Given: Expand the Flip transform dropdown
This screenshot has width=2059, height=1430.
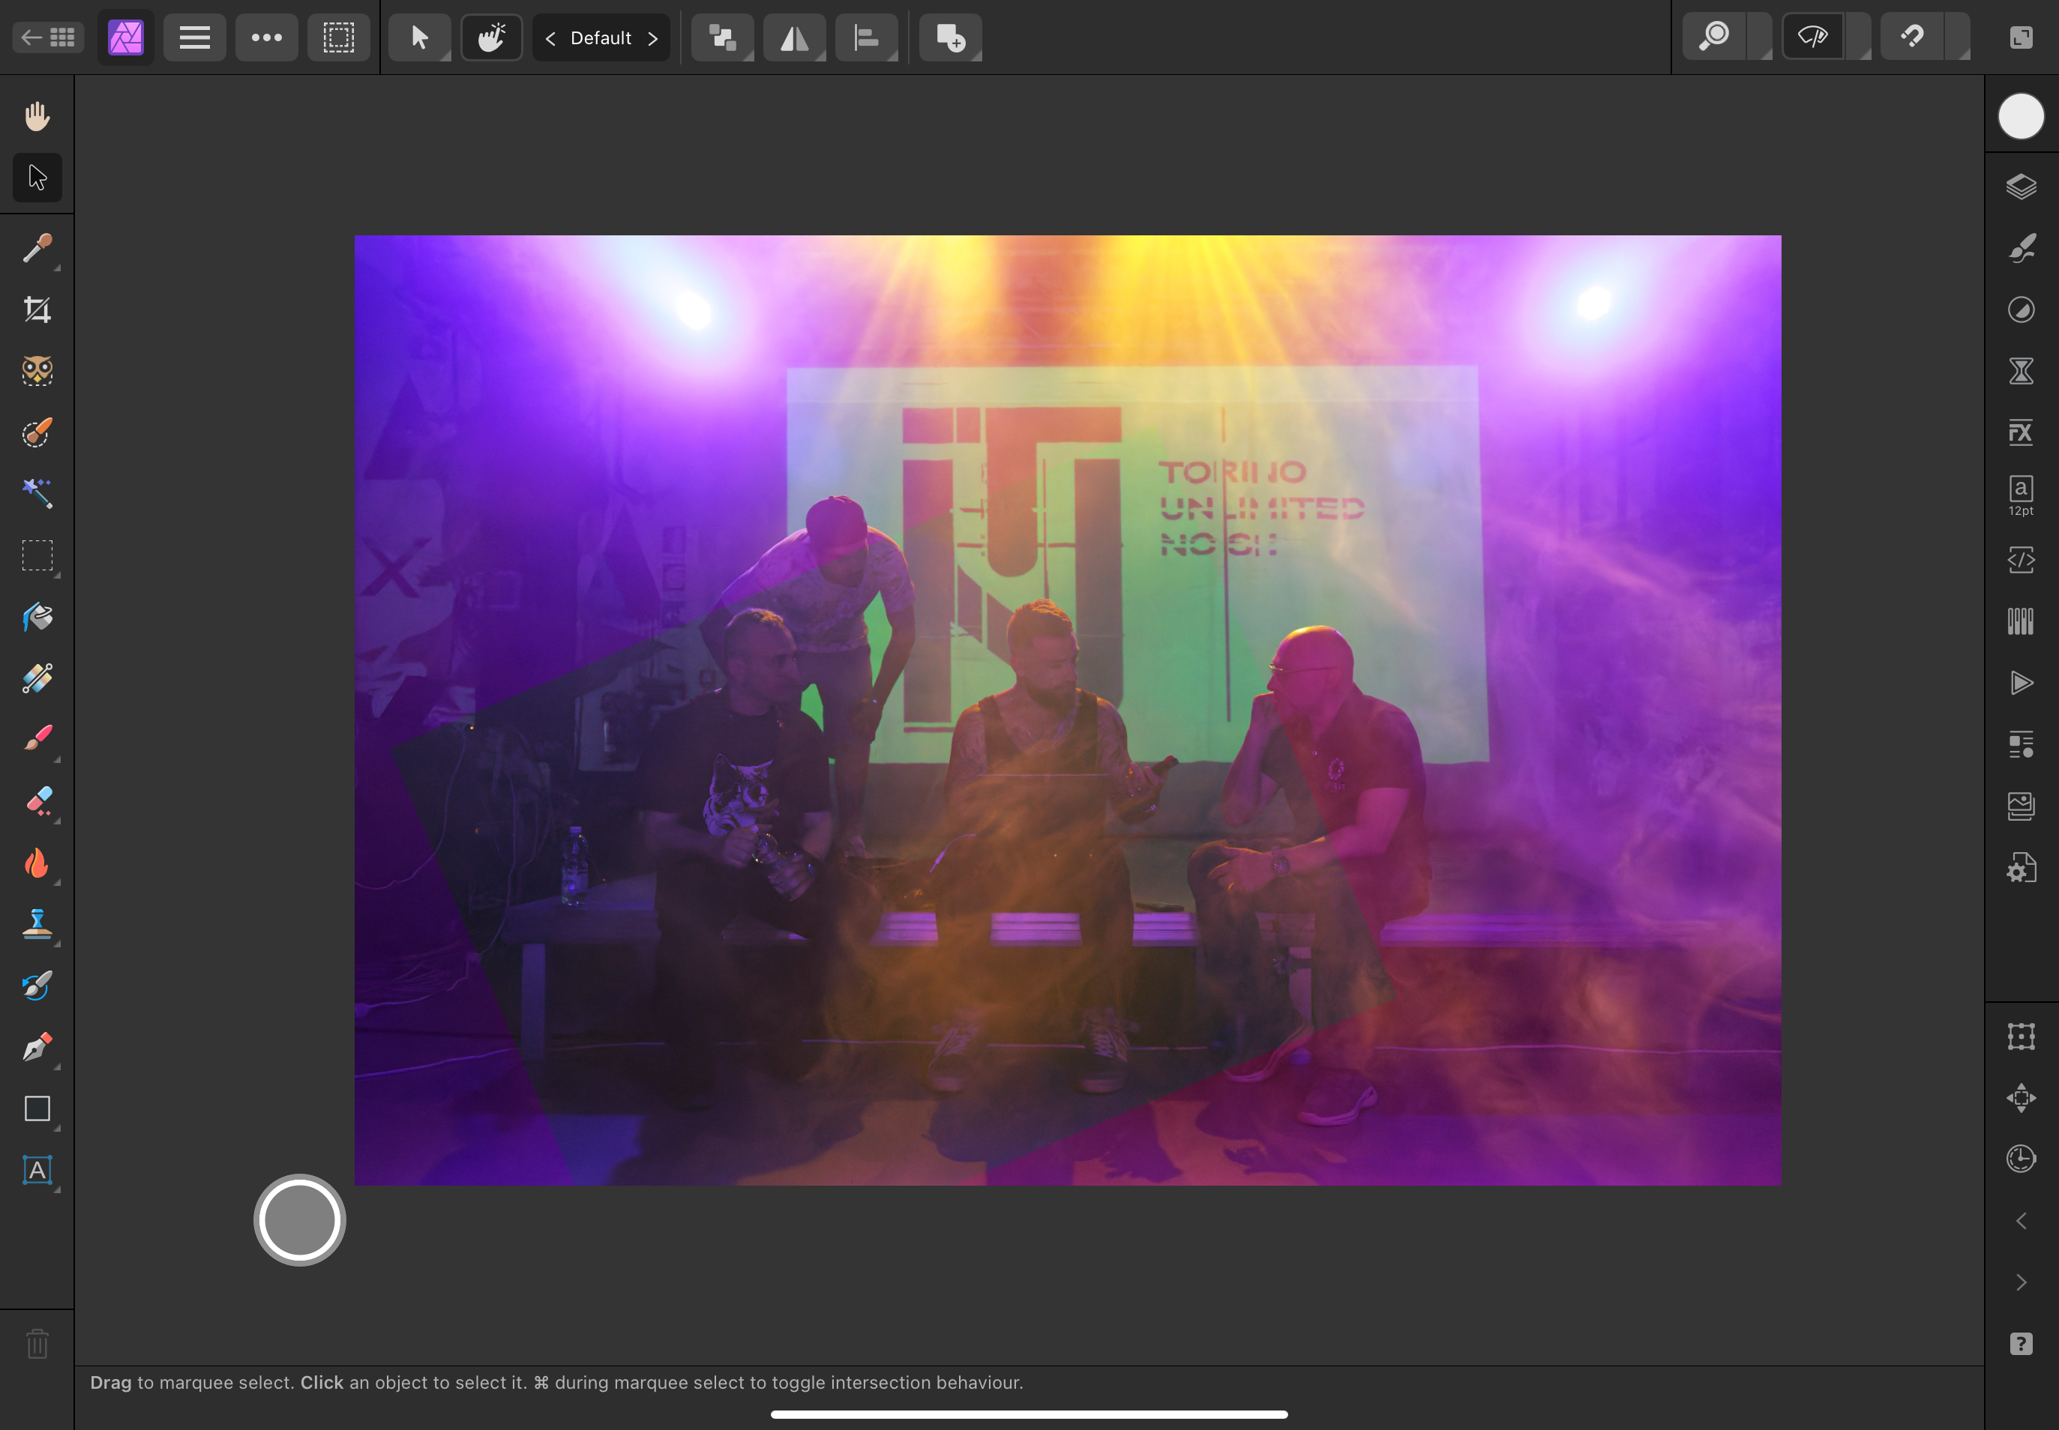Looking at the screenshot, I should coord(794,37).
